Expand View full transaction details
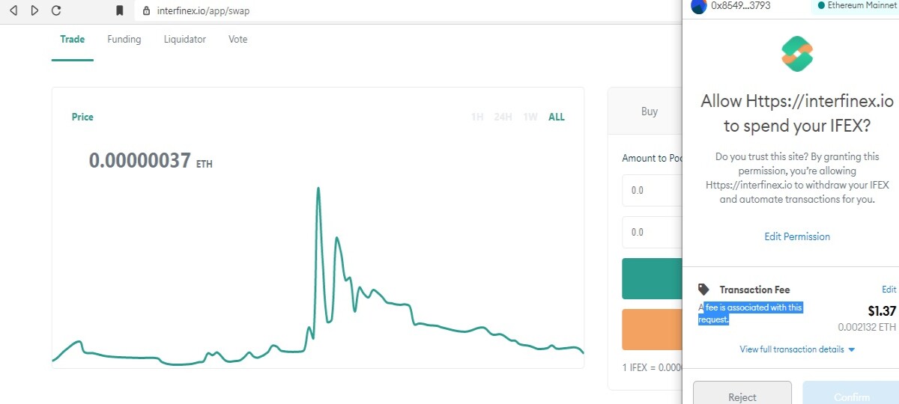Viewport: 899px width, 404px height. pyautogui.click(x=797, y=349)
